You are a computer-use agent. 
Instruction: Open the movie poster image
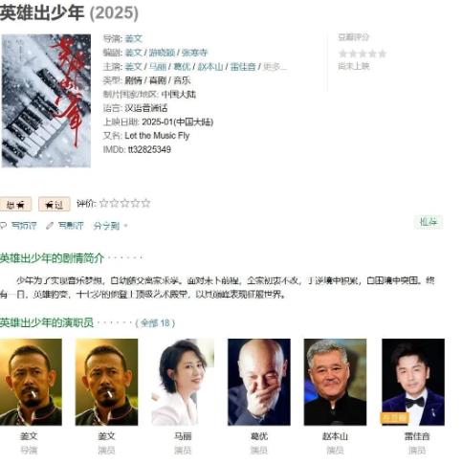click(x=46, y=100)
